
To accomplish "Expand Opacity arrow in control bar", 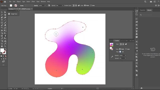I will (x=45, y=5).
